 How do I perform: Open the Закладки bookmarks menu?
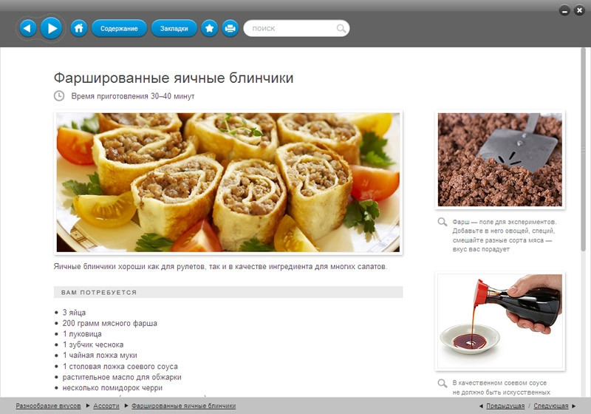(174, 28)
